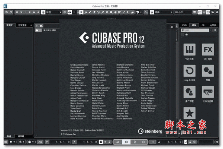Open the punch points dropdown in transport

pos(21,142)
